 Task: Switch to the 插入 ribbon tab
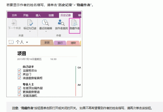38,15
